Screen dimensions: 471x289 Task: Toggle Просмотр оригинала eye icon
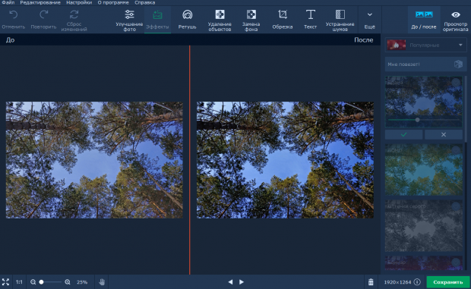click(x=455, y=20)
